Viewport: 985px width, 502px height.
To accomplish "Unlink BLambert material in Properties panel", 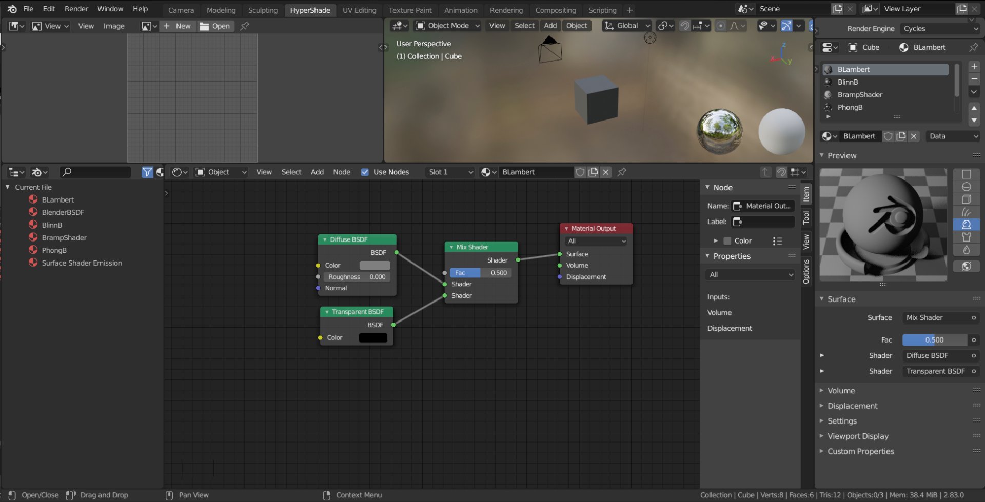I will pyautogui.click(x=914, y=136).
